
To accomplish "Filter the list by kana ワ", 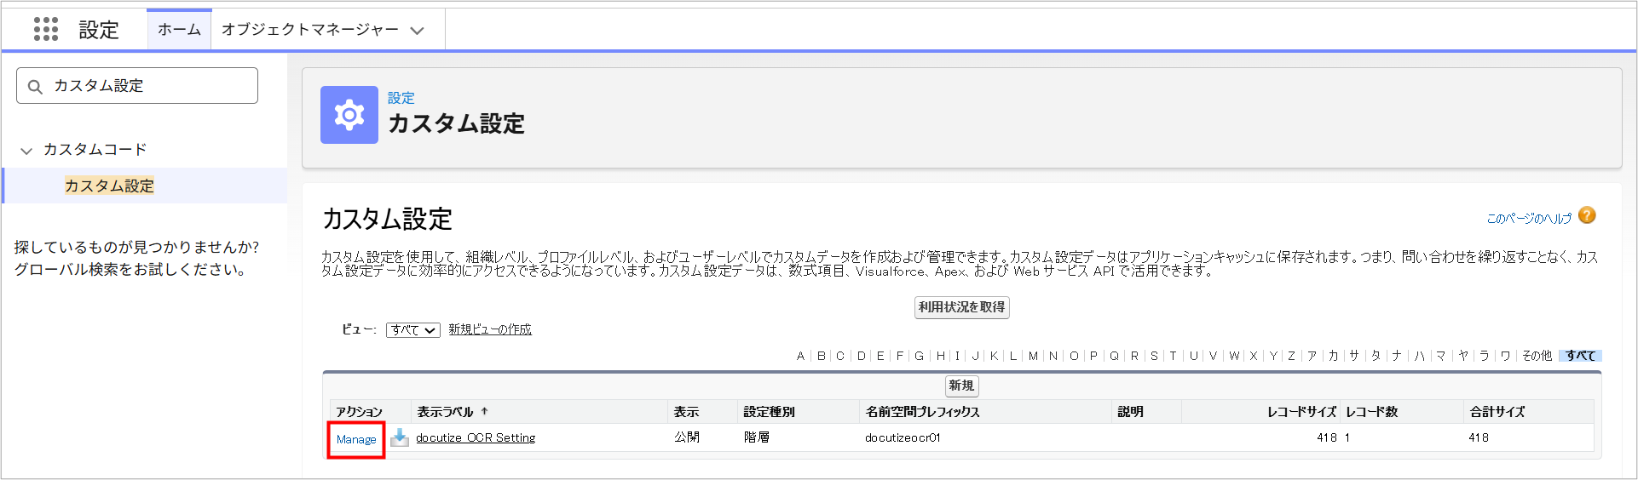I will (x=1506, y=356).
